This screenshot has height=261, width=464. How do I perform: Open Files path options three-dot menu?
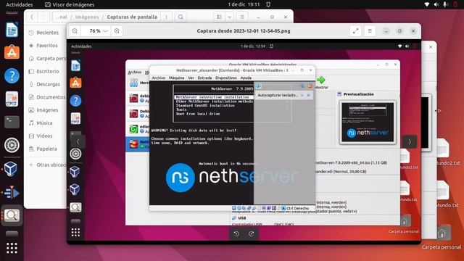[166, 17]
